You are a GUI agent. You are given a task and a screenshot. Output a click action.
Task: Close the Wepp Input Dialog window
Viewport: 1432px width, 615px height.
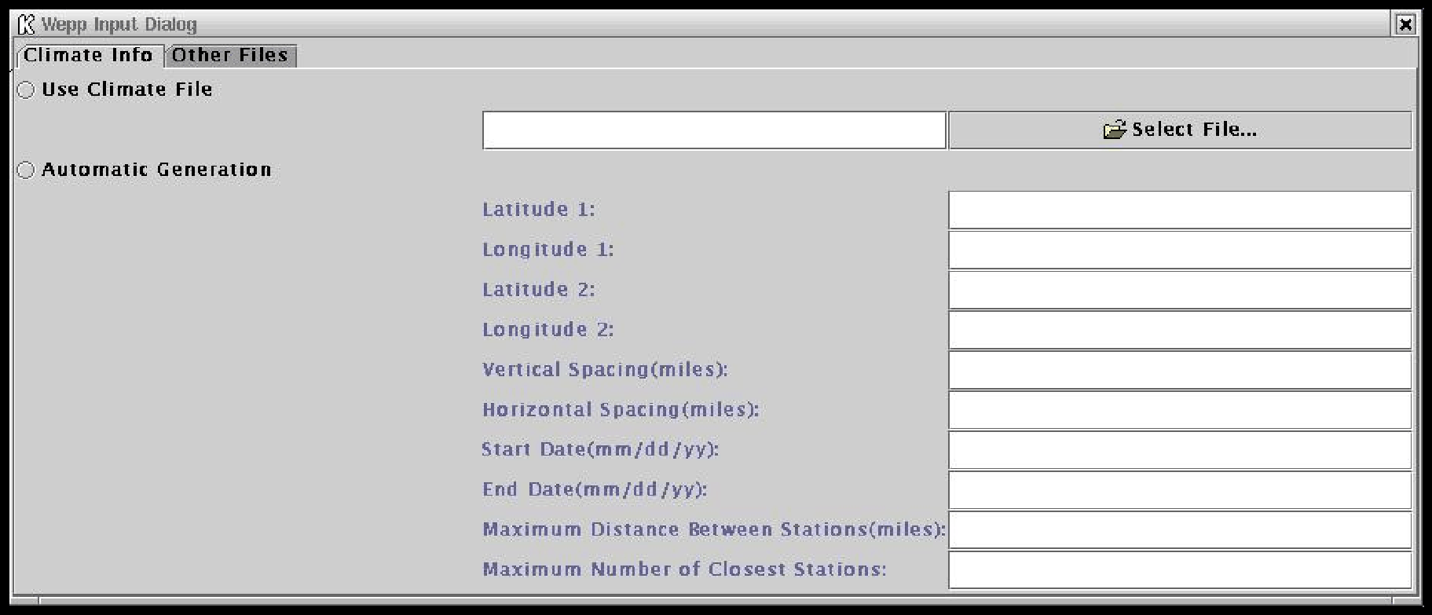[x=1405, y=24]
